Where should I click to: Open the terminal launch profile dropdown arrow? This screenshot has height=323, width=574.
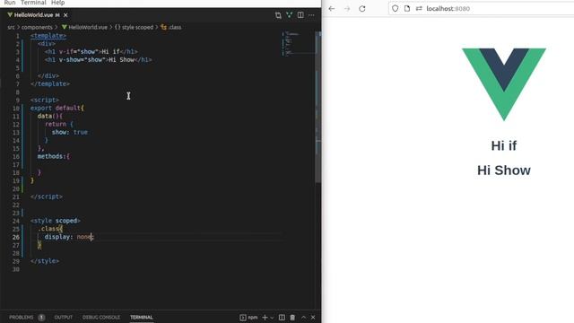click(x=272, y=318)
